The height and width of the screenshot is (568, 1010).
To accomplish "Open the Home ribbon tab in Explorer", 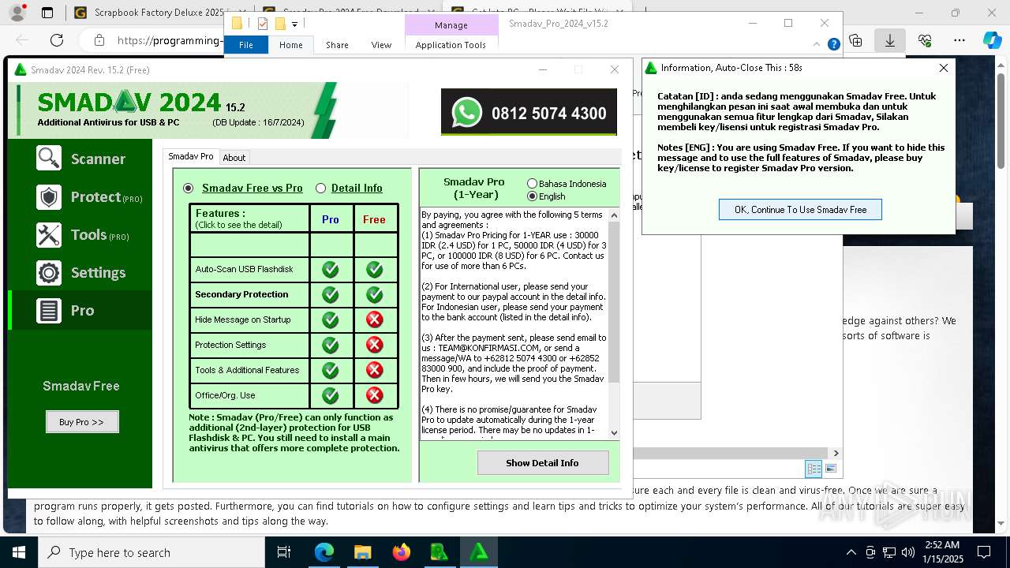I will pos(291,45).
